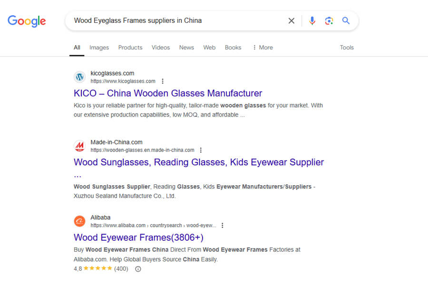This screenshot has width=428, height=285.
Task: Show info about Alibaba rating
Action: pyautogui.click(x=138, y=269)
